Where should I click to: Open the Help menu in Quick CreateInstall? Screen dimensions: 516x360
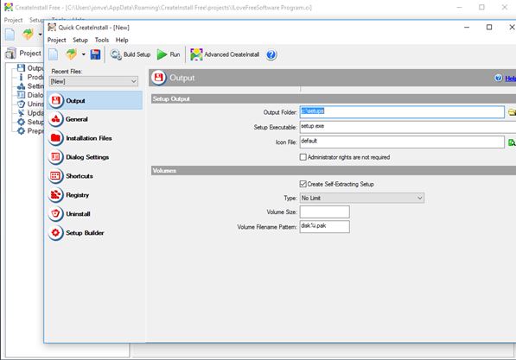coord(122,40)
